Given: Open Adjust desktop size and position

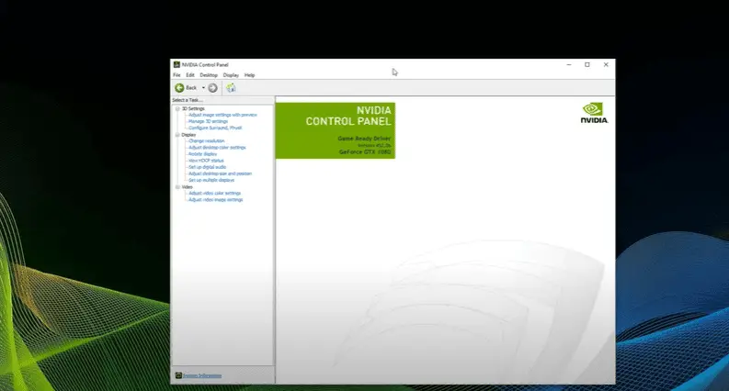Looking at the screenshot, I should pyautogui.click(x=221, y=173).
